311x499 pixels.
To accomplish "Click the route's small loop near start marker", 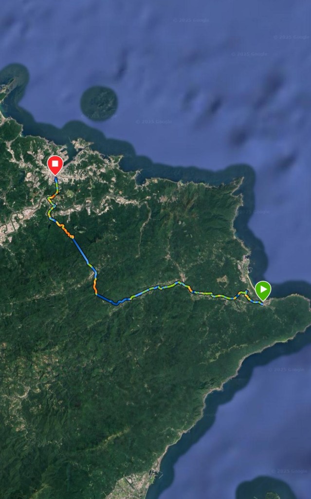I will point(245,293).
